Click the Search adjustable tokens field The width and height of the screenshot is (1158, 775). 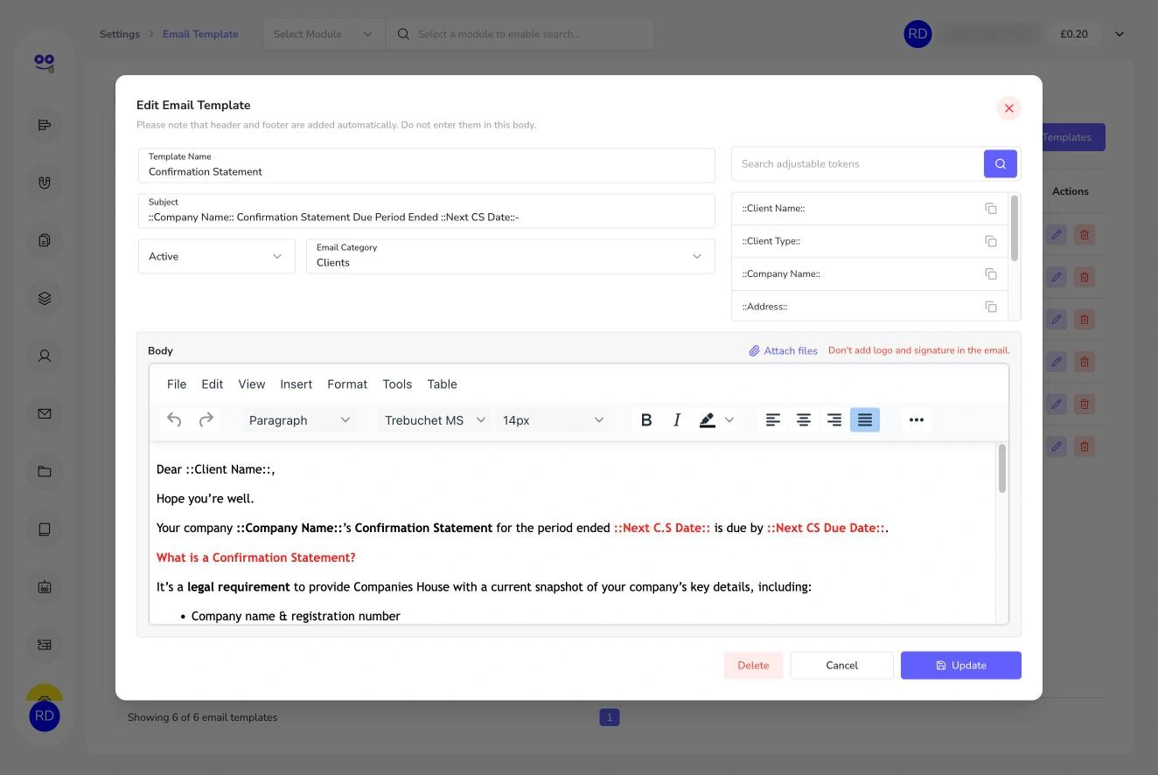pos(857,163)
